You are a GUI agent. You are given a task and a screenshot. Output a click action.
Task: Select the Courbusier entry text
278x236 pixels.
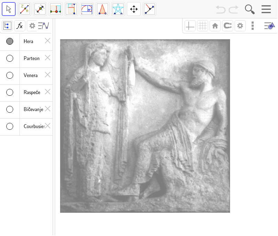34,126
